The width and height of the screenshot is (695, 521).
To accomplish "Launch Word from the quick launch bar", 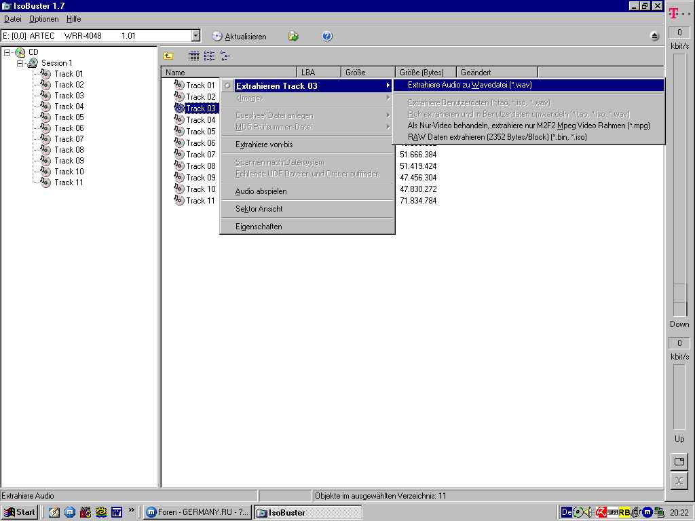I will [117, 512].
